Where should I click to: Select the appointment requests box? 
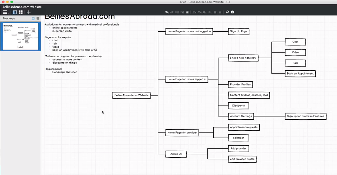(244, 127)
